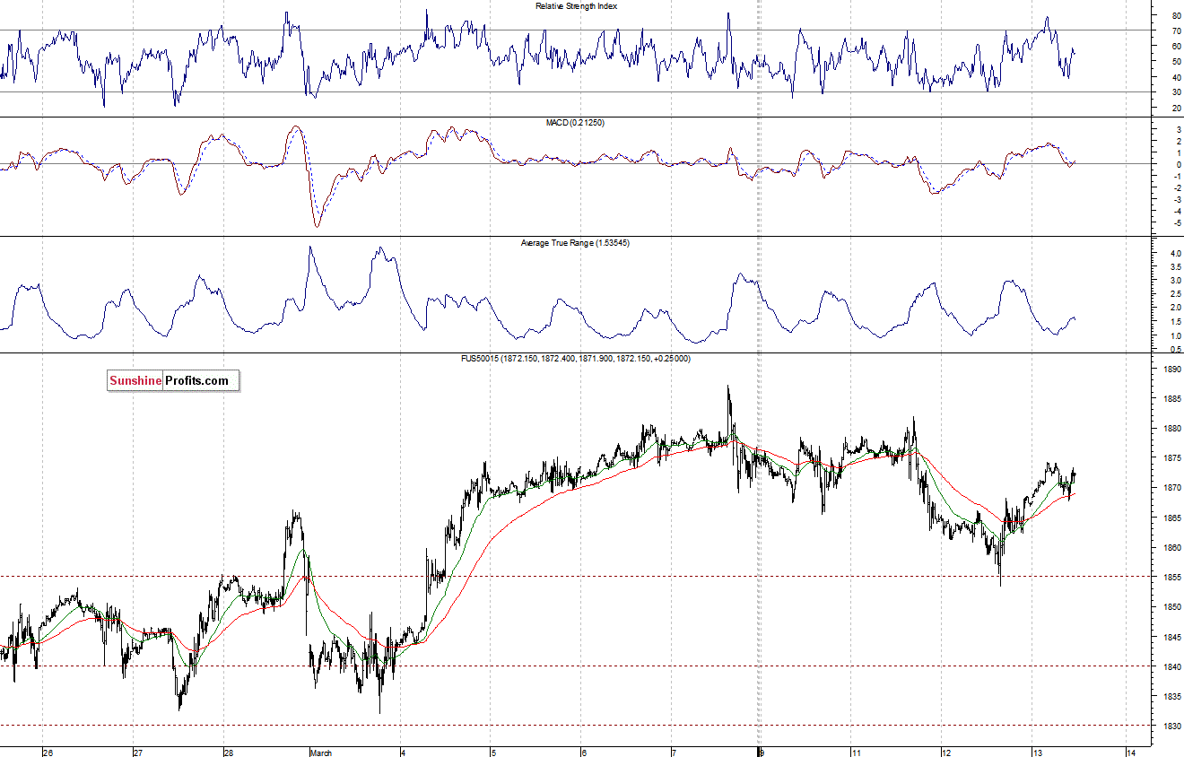Image resolution: width=1184 pixels, height=757 pixels.
Task: Click the 1850 price axis label
Action: [x=1171, y=607]
